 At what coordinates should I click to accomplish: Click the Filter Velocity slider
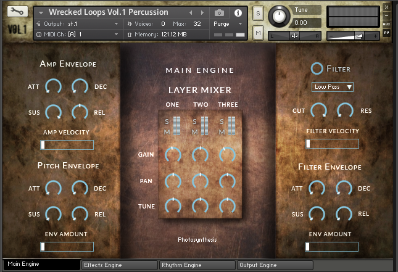pos(332,144)
